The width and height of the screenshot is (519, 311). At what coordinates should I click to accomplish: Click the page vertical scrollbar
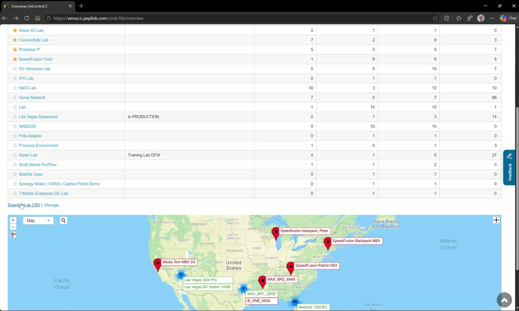coord(517,149)
